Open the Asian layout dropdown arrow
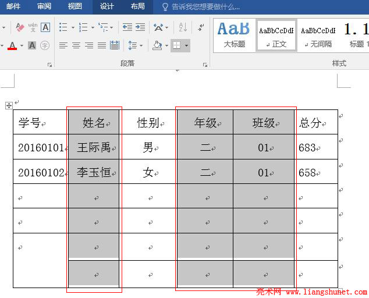The width and height of the screenshot is (369, 298). pos(167,27)
